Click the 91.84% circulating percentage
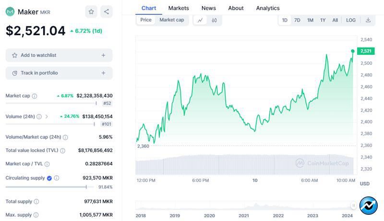 [105, 187]
